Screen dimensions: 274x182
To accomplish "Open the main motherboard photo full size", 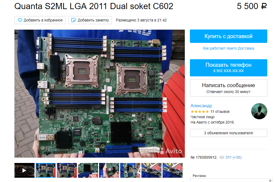I will pos(99,94).
